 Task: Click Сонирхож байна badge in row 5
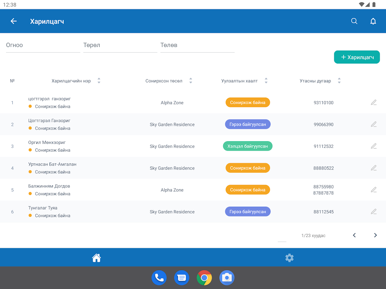tap(248, 190)
